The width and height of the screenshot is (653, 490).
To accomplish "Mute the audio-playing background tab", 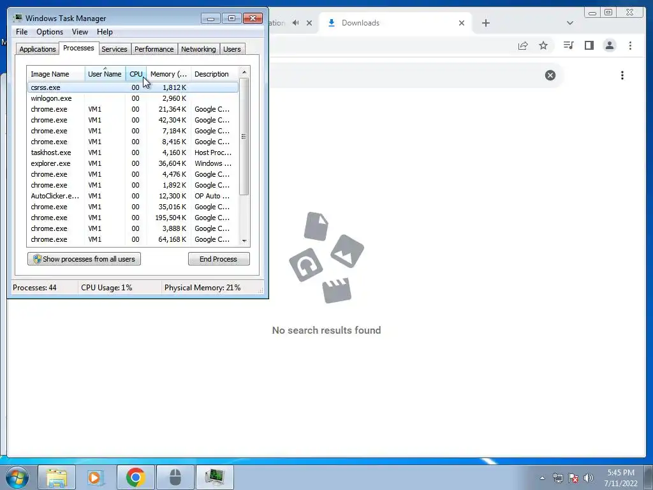I will point(296,23).
